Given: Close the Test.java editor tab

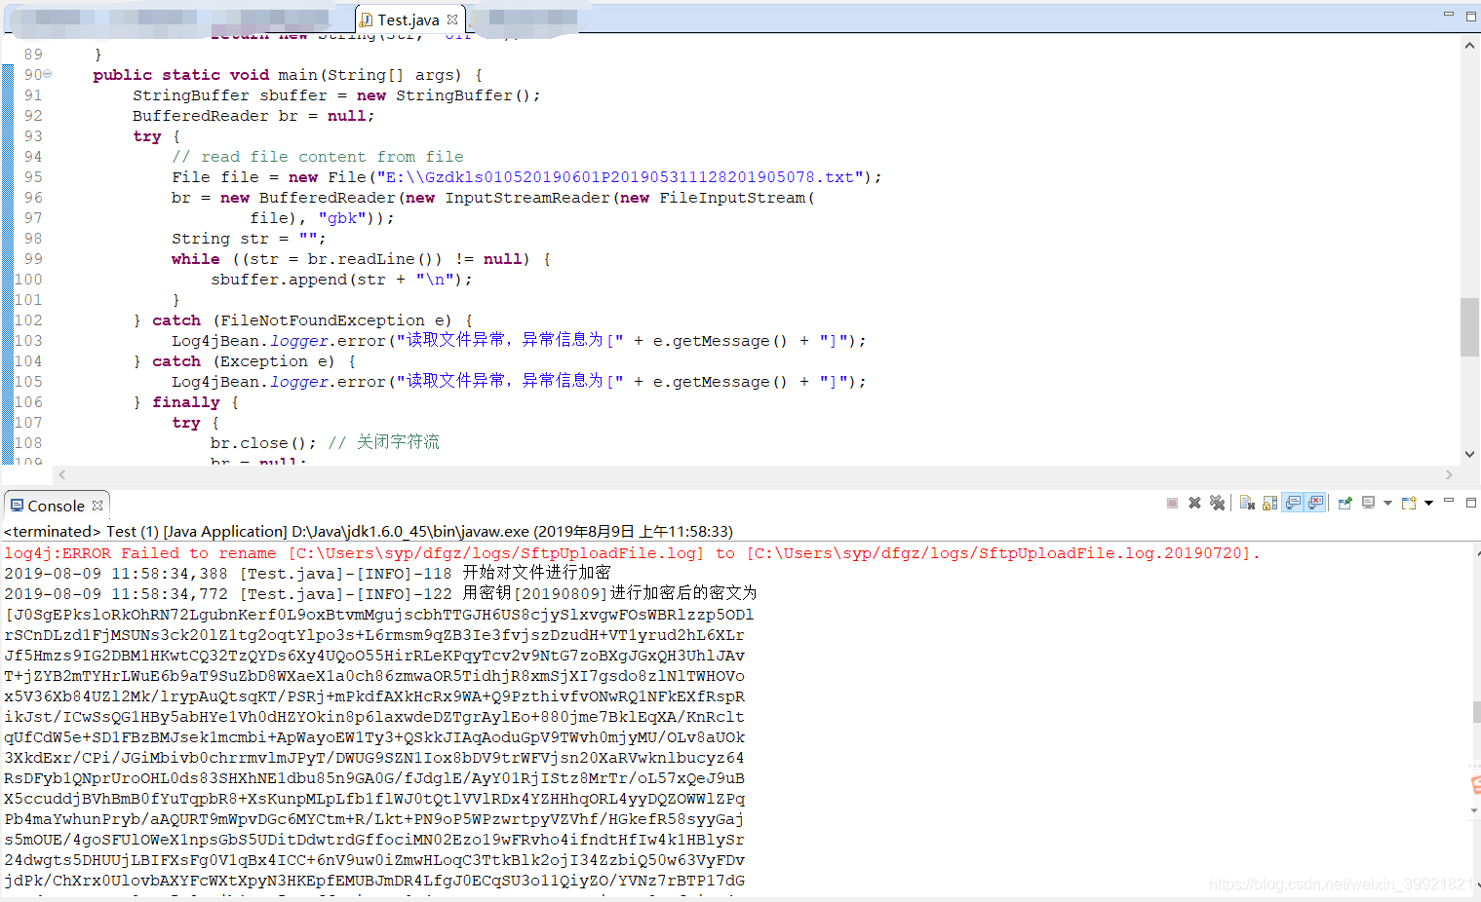Looking at the screenshot, I should point(452,19).
